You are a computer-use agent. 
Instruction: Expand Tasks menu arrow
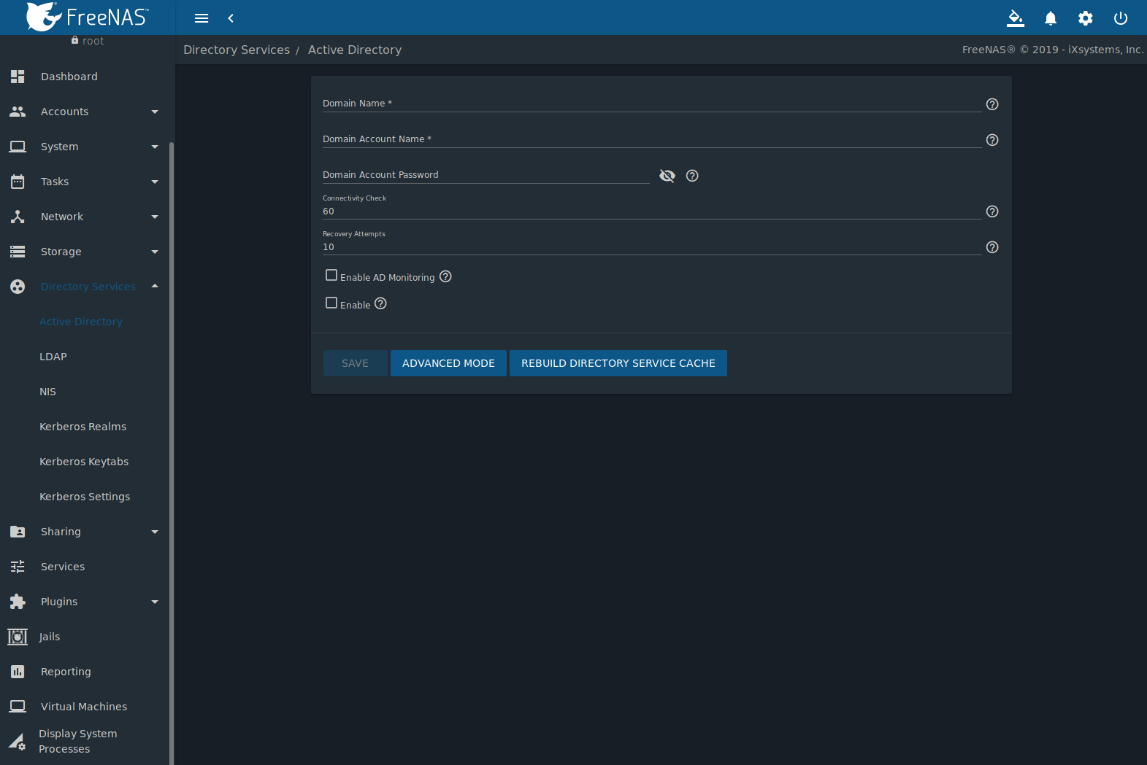[155, 182]
